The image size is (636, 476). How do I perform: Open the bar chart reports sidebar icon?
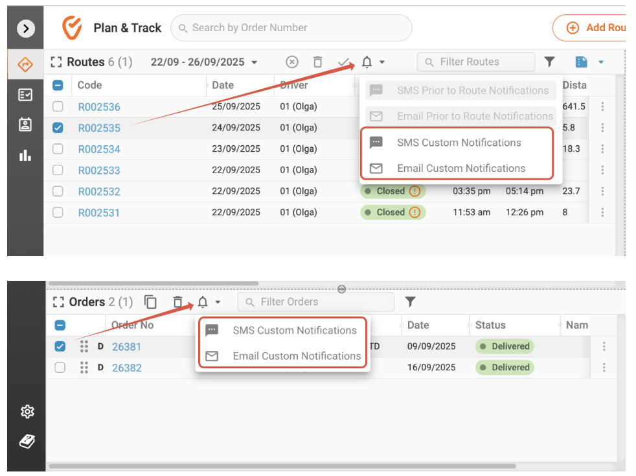(25, 155)
